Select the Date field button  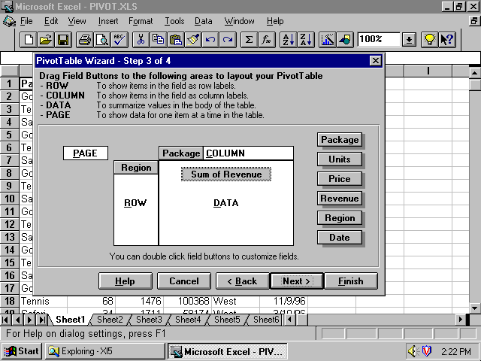pos(340,238)
